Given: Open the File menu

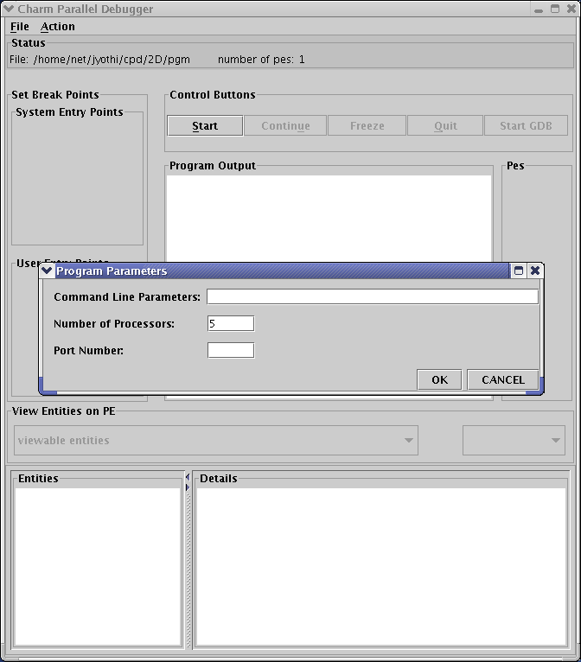Looking at the screenshot, I should point(19,27).
